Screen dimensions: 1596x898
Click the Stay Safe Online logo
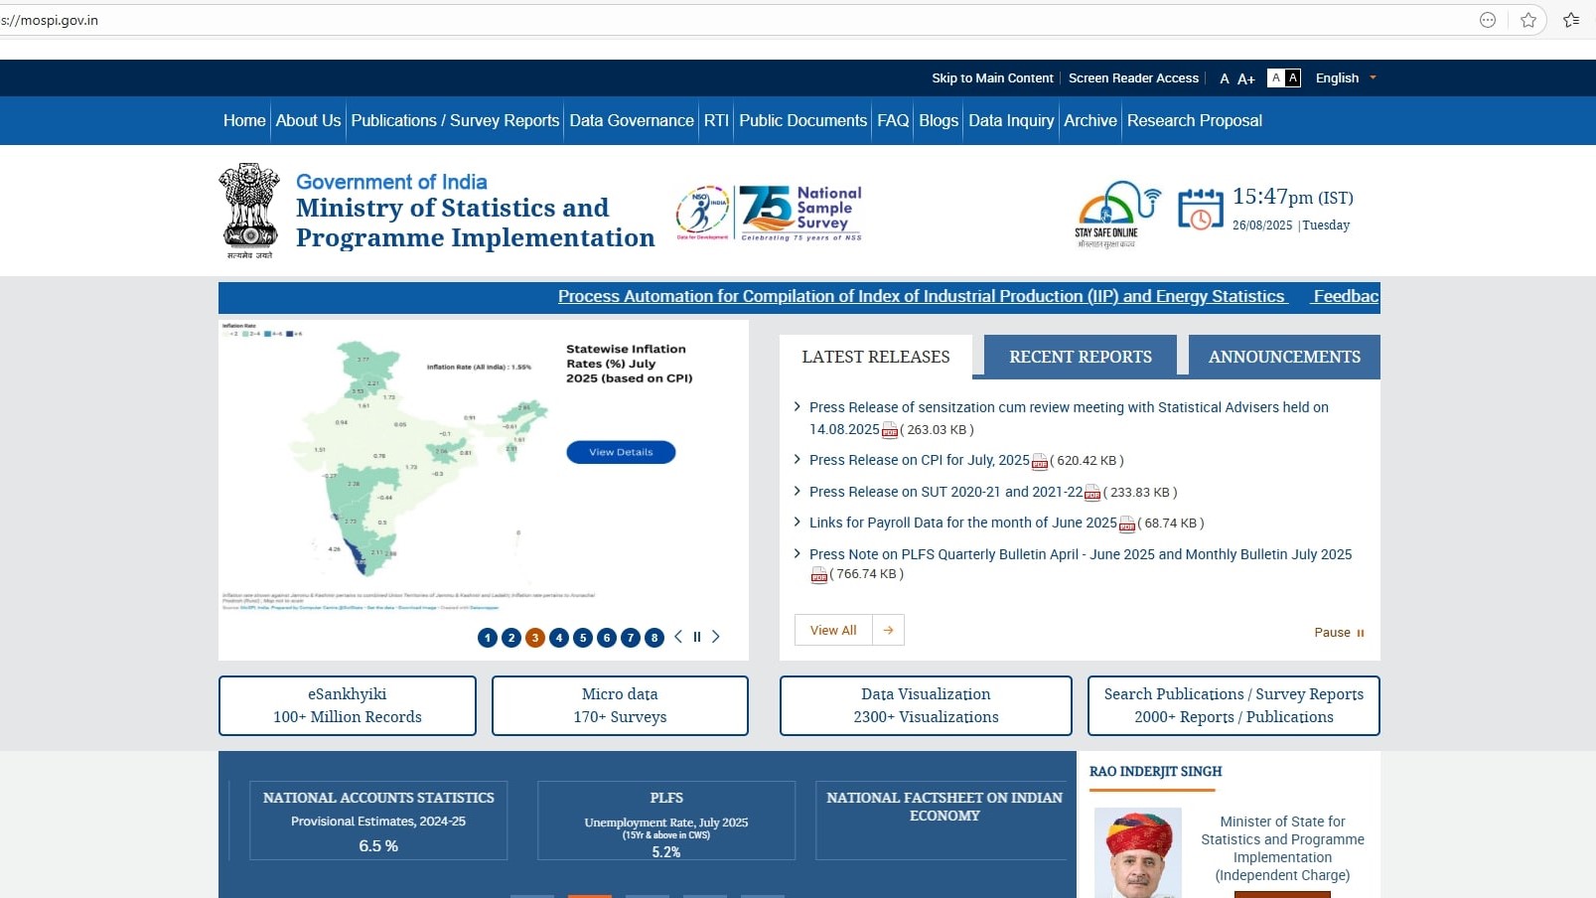coord(1116,214)
